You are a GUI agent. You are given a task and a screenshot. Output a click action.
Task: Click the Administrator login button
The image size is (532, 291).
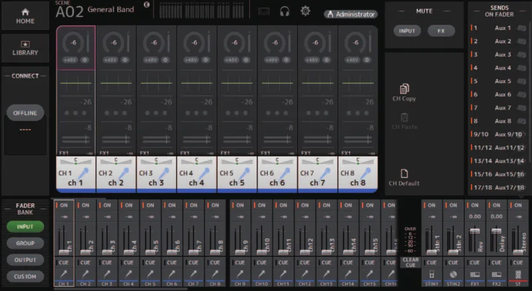coord(351,14)
